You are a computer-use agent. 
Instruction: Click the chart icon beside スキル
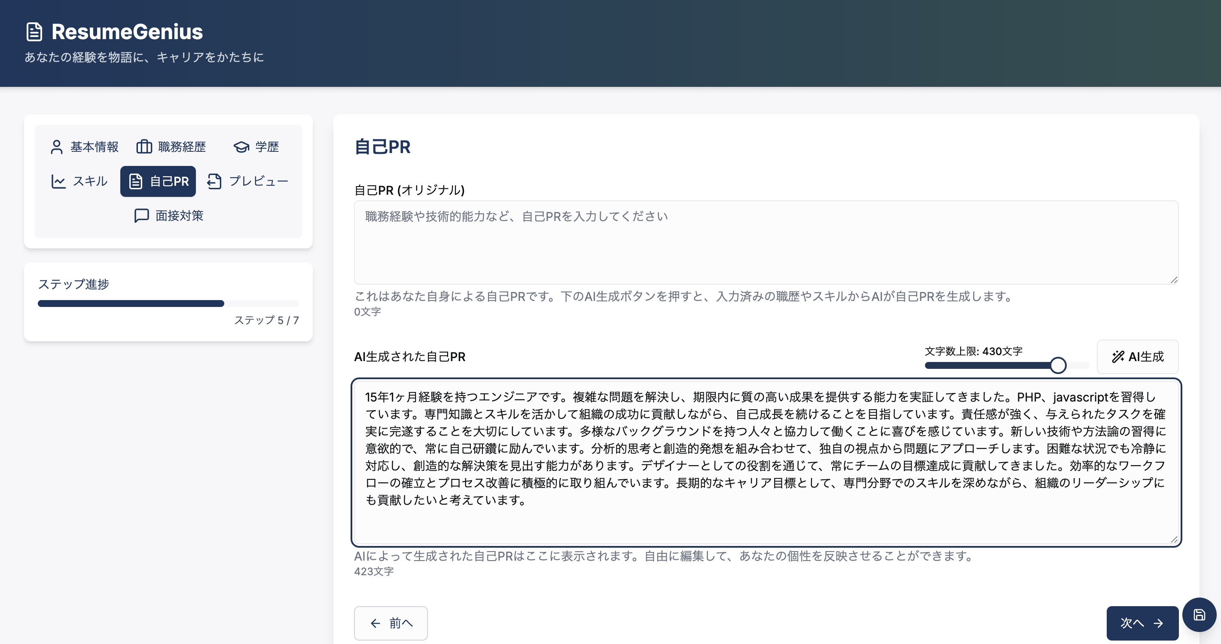point(58,181)
